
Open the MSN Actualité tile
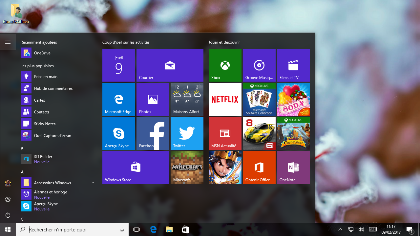coord(225,133)
